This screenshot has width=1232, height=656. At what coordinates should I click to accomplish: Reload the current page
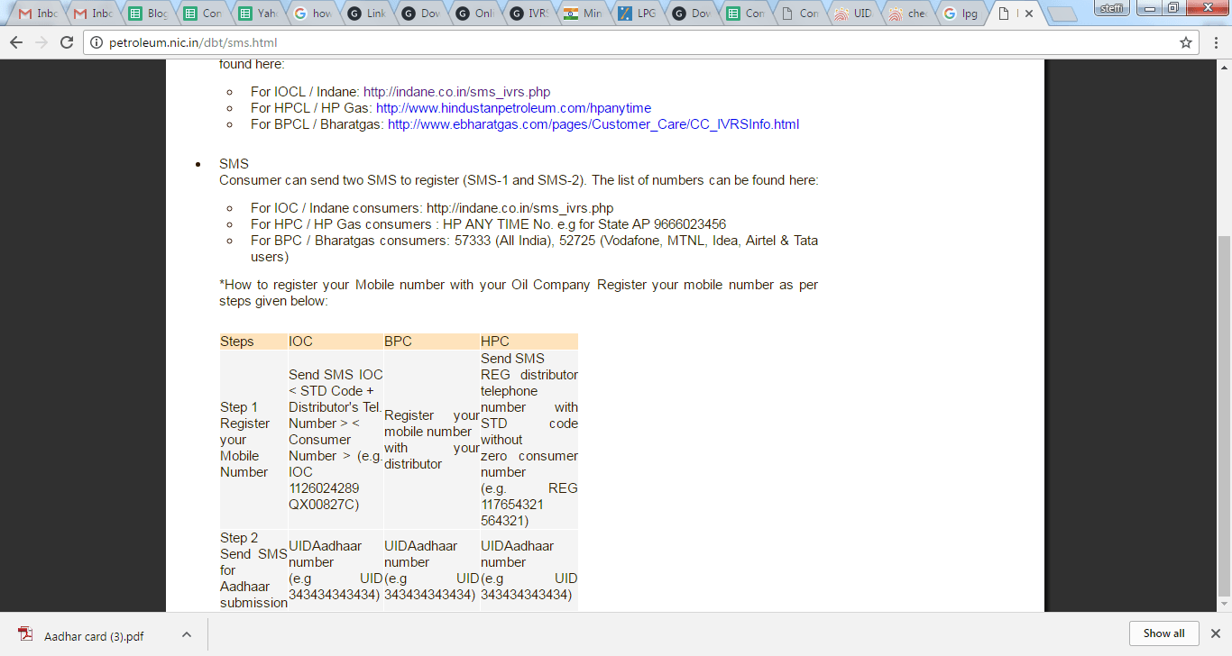coord(66,42)
